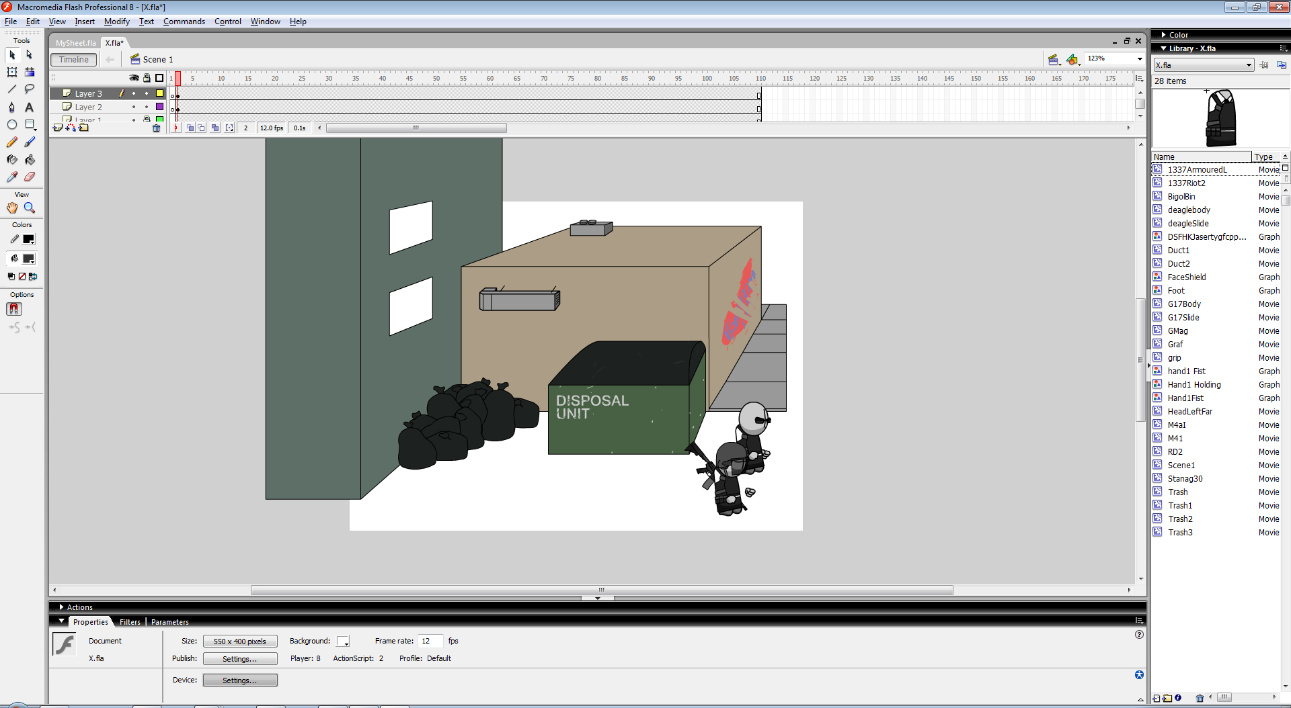Collapse the Library - X.fla panel
The width and height of the screenshot is (1291, 708).
(x=1163, y=48)
